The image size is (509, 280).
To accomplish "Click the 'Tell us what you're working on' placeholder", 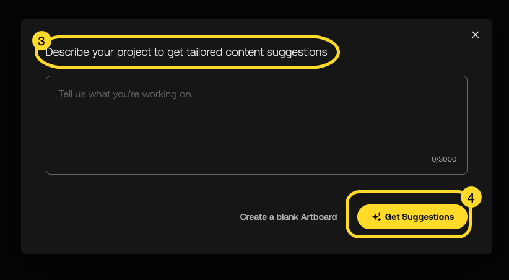I will 128,94.
